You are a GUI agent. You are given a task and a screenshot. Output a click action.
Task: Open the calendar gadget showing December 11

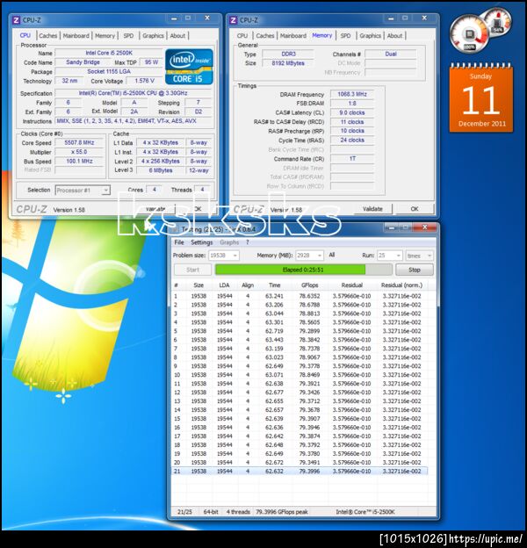pyautogui.click(x=481, y=97)
